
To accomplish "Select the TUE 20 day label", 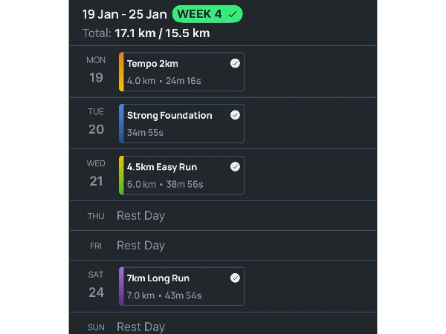I will click(96, 122).
